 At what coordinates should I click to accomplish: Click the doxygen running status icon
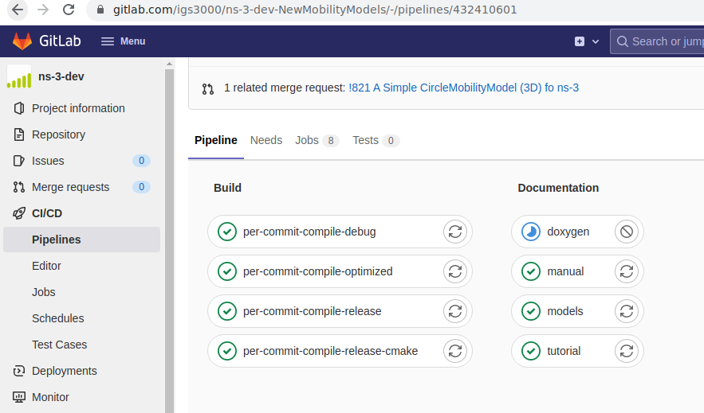(531, 232)
